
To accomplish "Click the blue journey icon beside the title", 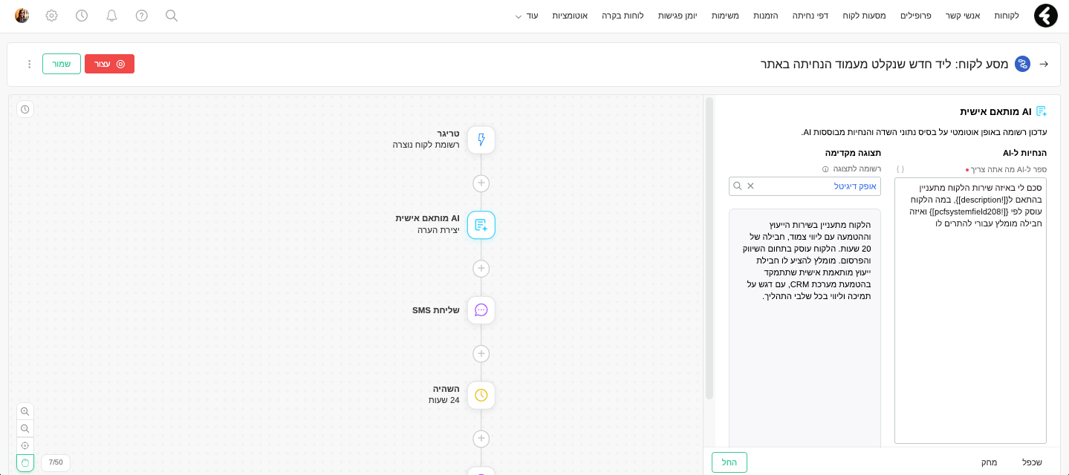I will pos(1023,64).
